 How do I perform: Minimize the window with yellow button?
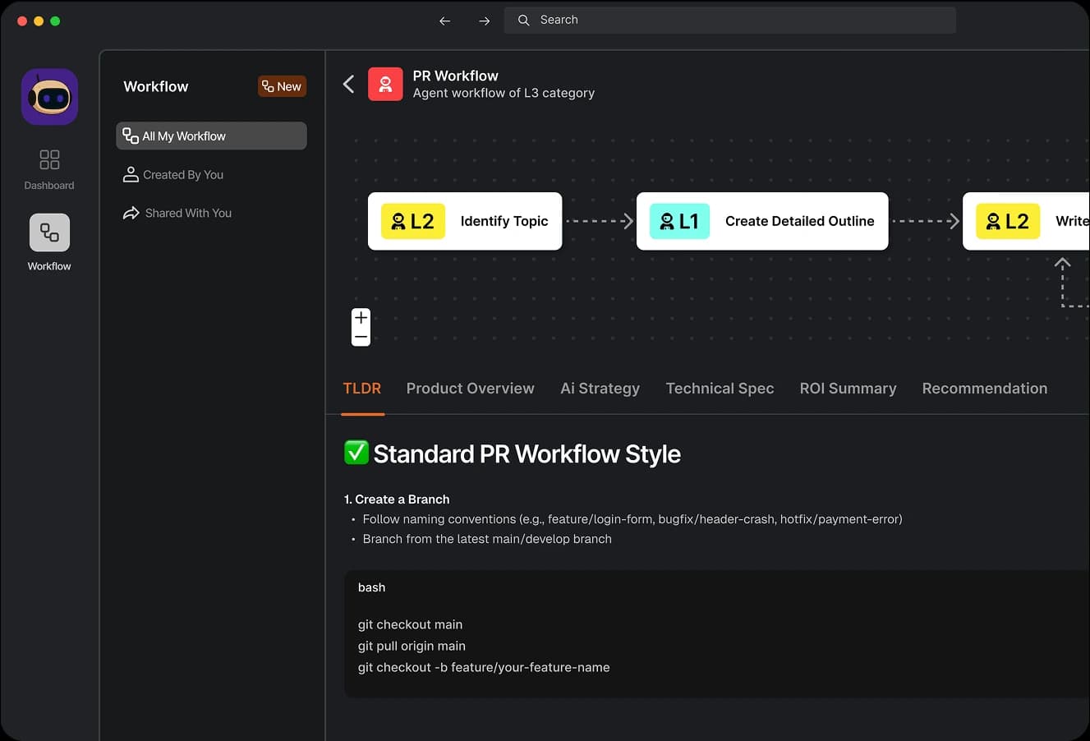(39, 21)
